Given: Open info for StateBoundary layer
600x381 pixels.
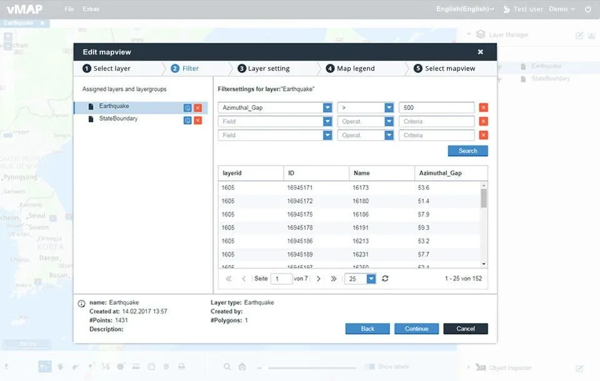Looking at the screenshot, I should point(187,121).
